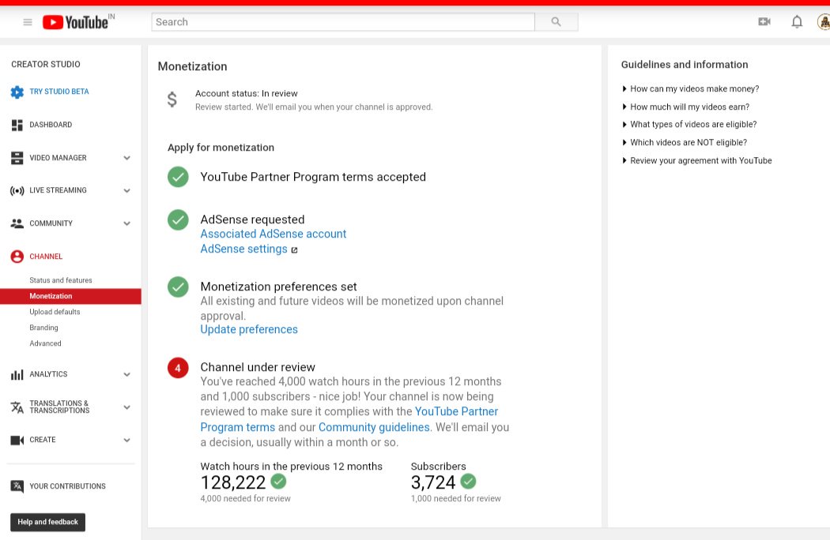Click the red step 4 circle
The width and height of the screenshot is (830, 540).
tap(178, 368)
